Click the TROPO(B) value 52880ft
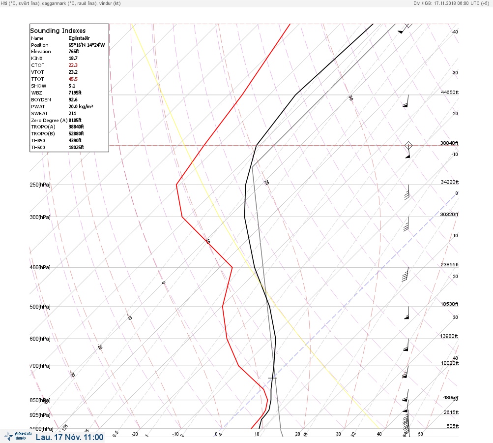 coord(76,133)
